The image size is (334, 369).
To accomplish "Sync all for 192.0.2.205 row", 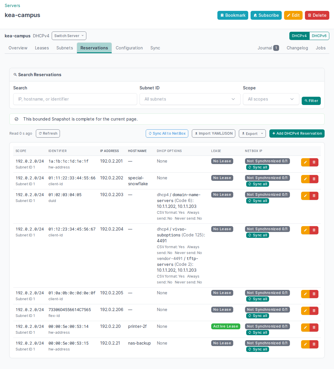I will 258,299.
